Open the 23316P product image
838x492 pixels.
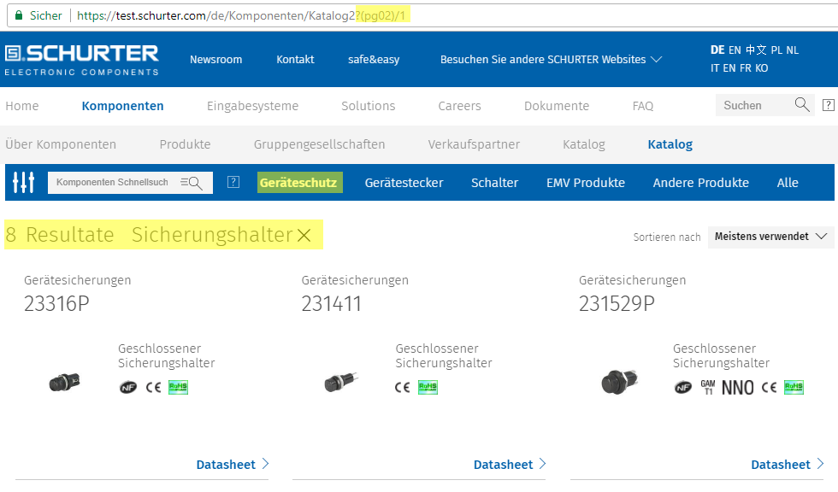65,382
